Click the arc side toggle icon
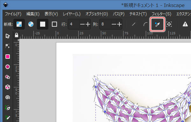This screenshot has width=191, height=122. tap(145, 24)
